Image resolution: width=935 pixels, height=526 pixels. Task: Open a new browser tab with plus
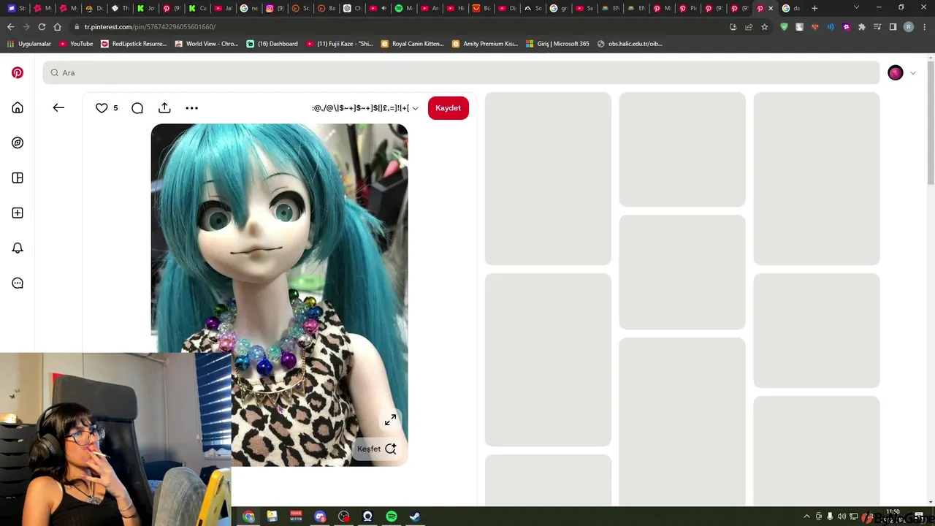814,8
